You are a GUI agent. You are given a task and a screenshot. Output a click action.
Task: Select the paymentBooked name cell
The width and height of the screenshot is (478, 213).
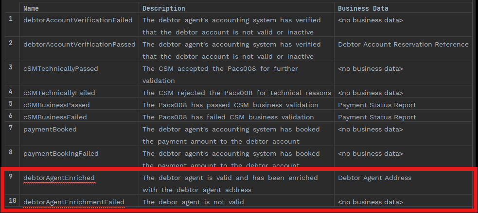pos(50,129)
